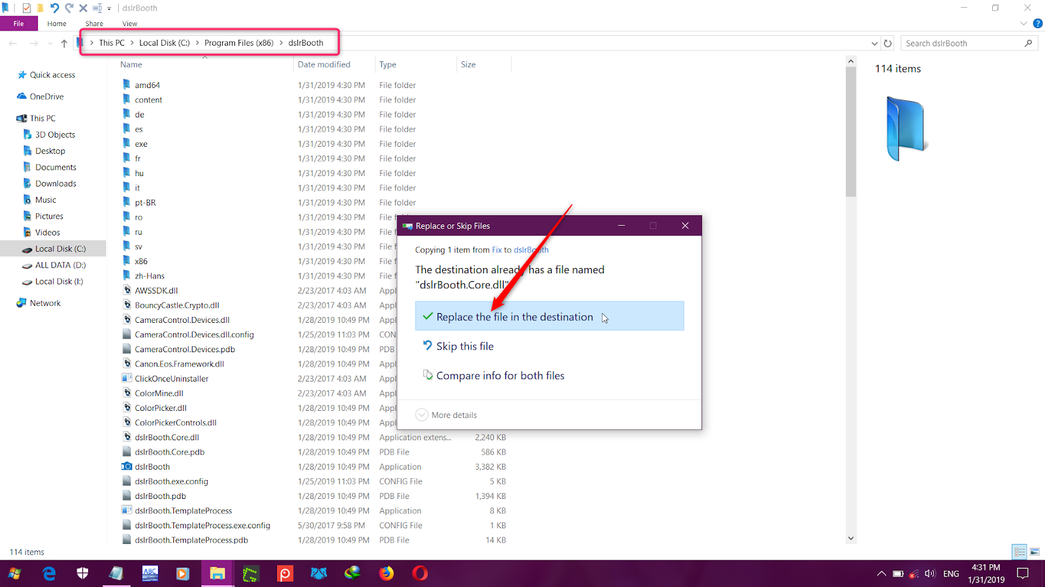Open the network status icon in system tray
The height and width of the screenshot is (587, 1045).
click(914, 574)
